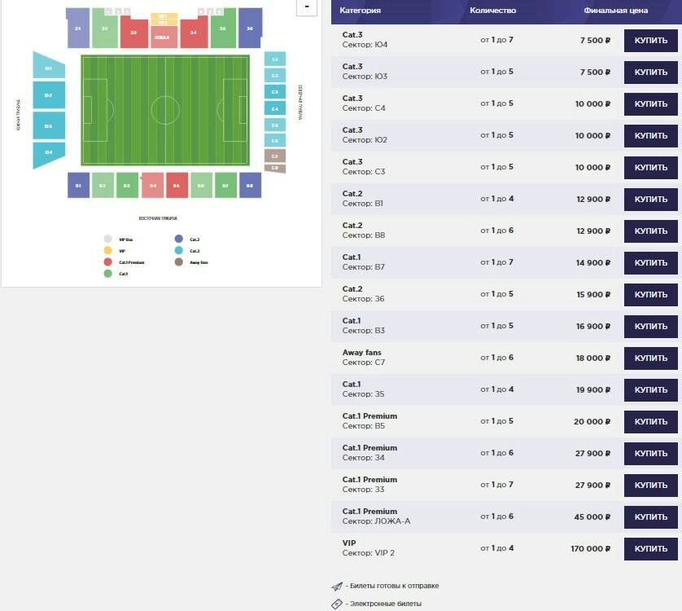Buy the Cat.3 ticket in sector Ю4
682x611 pixels.
[650, 41]
